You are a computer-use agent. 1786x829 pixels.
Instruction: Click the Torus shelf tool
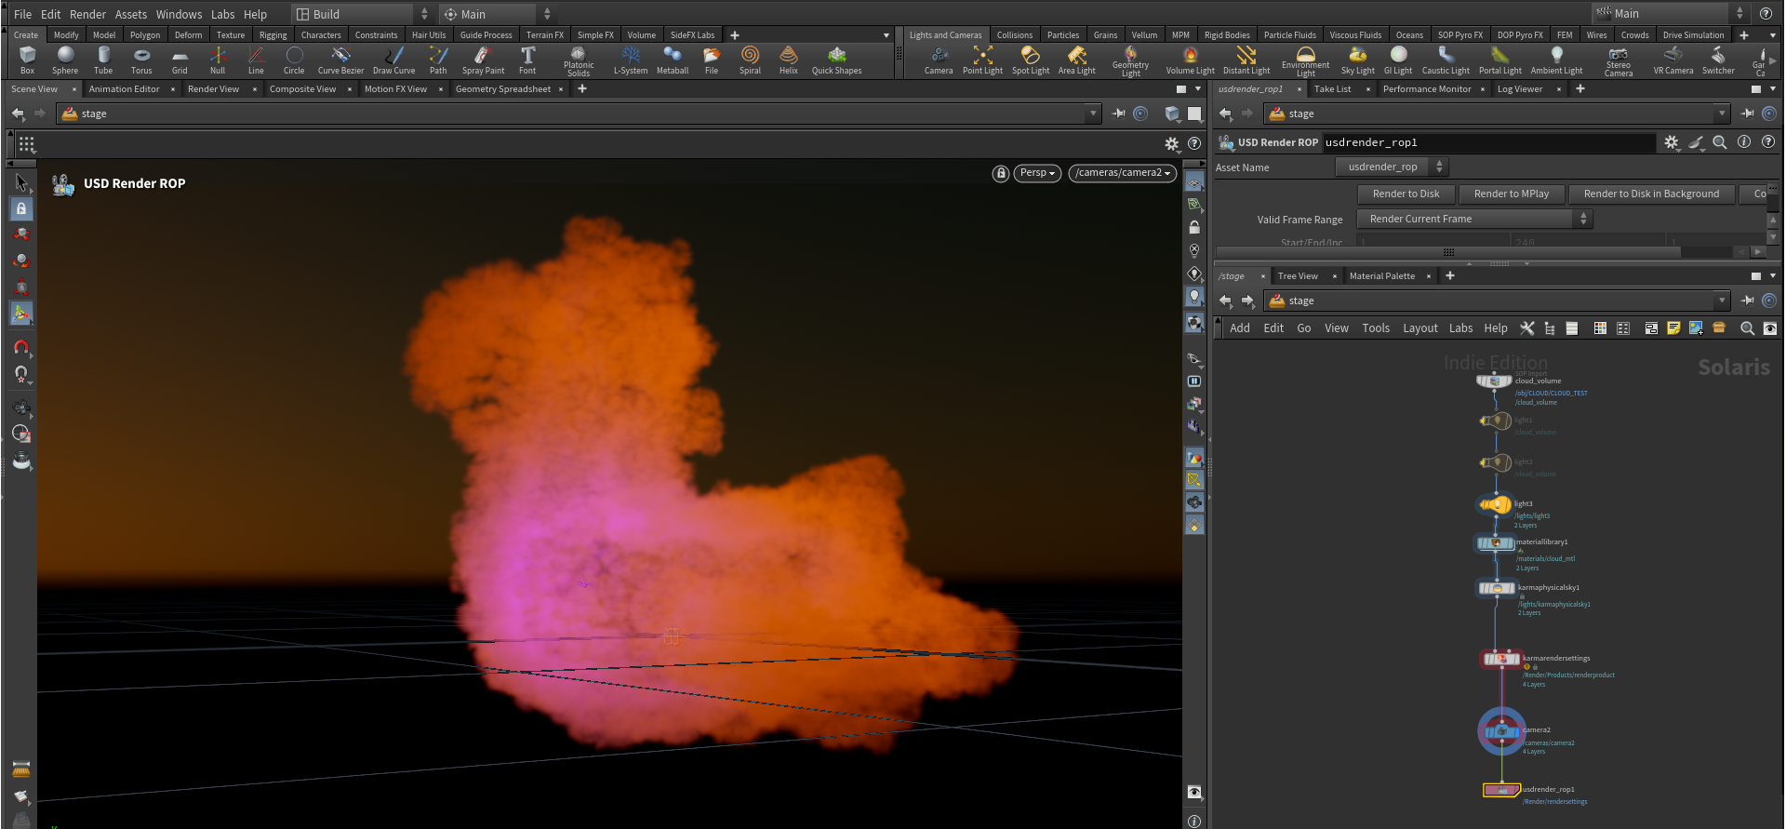(141, 60)
